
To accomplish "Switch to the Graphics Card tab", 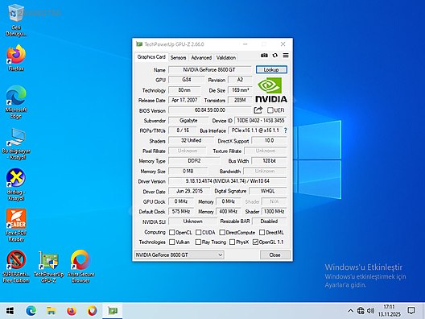I will (151, 57).
